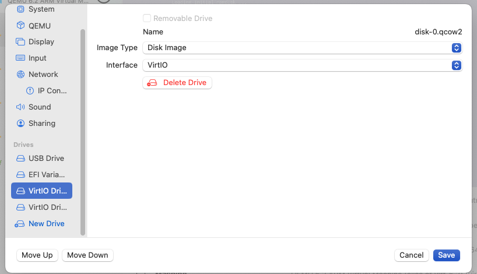Screen dimensions: 477x274
Task: Click the Network globe icon
Action: pos(20,74)
